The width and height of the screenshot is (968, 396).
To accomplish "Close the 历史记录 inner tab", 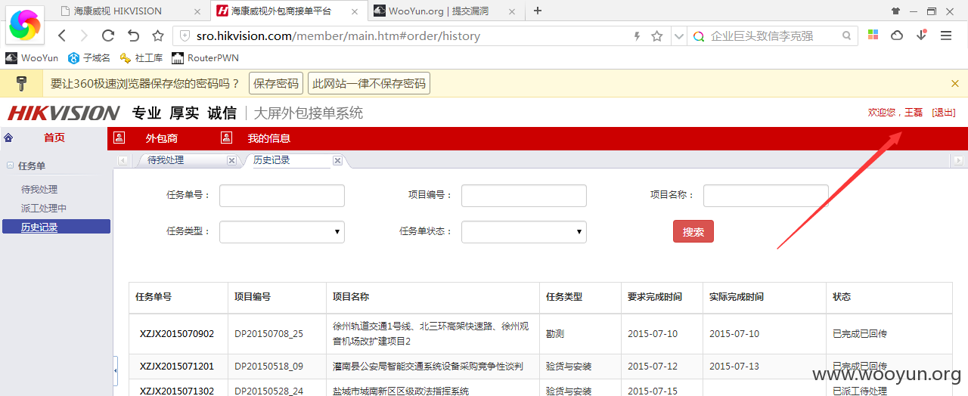I will (x=337, y=160).
